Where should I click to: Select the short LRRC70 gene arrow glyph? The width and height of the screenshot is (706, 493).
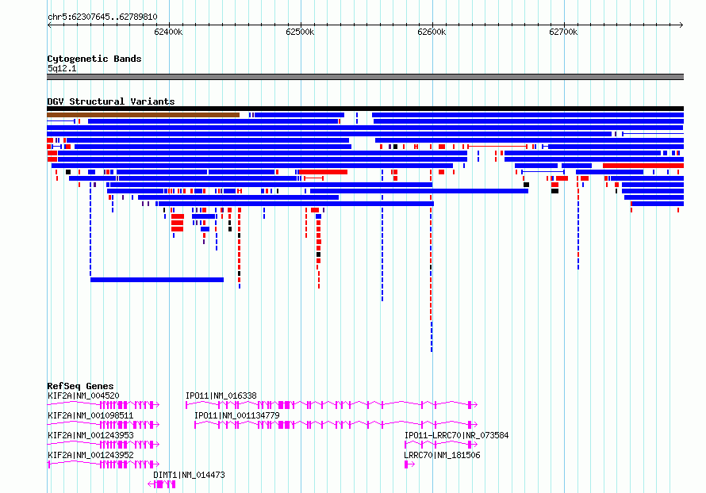[x=409, y=464]
